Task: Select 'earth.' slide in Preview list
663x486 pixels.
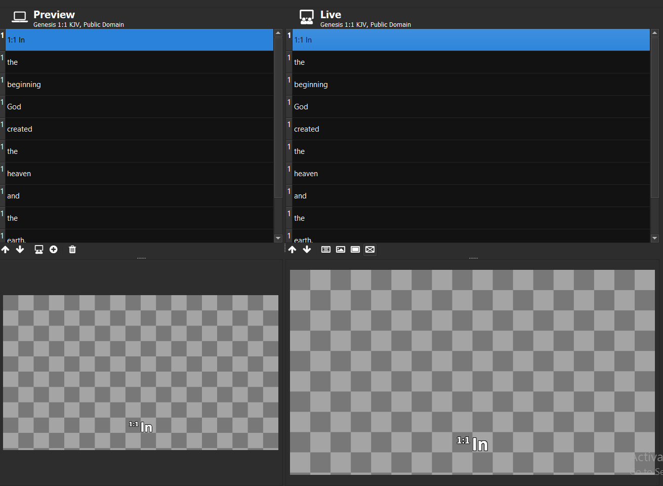Action: (139, 236)
